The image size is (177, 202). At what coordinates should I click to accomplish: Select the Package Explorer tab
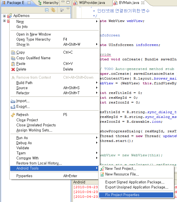tap(16, 3)
